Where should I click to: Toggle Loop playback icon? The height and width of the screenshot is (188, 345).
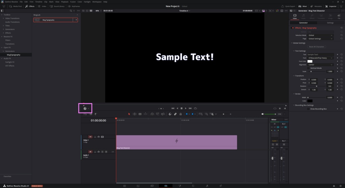[x=195, y=108]
